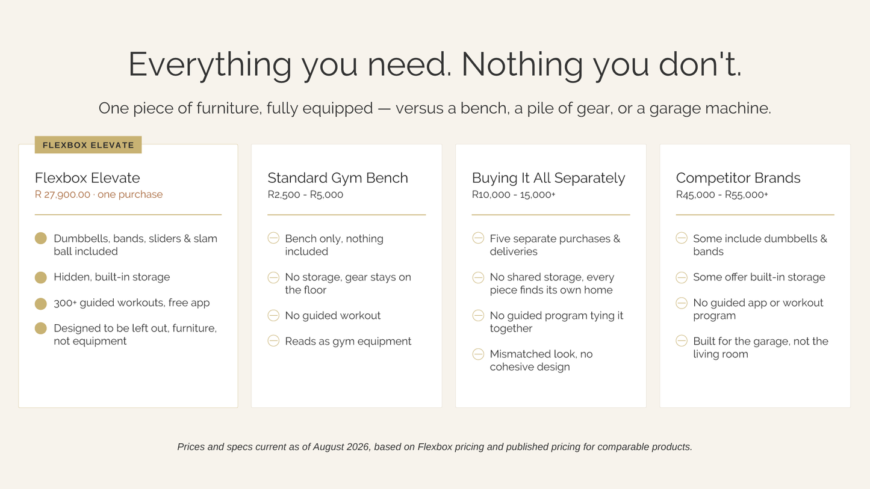This screenshot has width=870, height=489.
Task: Click the gold bullet beside 'Dumbbells, bands, sliders'
Action: [x=41, y=238]
